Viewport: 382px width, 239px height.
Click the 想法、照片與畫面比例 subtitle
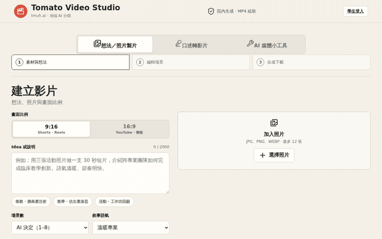[37, 102]
